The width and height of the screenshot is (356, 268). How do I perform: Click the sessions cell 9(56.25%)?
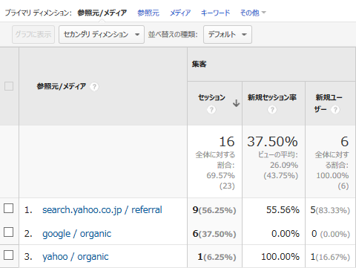point(214,210)
